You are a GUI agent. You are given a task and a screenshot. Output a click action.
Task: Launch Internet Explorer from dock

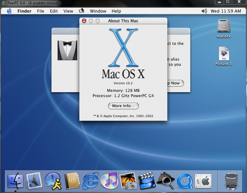tap(90, 180)
